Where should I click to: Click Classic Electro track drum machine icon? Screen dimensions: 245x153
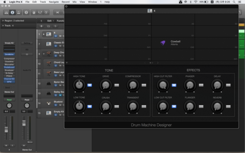(49, 44)
